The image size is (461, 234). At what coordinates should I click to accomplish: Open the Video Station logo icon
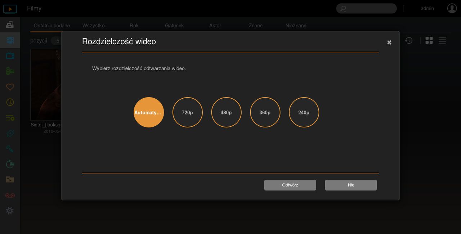(10, 9)
